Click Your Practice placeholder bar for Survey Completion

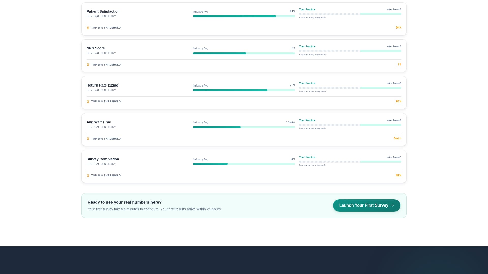point(350,162)
